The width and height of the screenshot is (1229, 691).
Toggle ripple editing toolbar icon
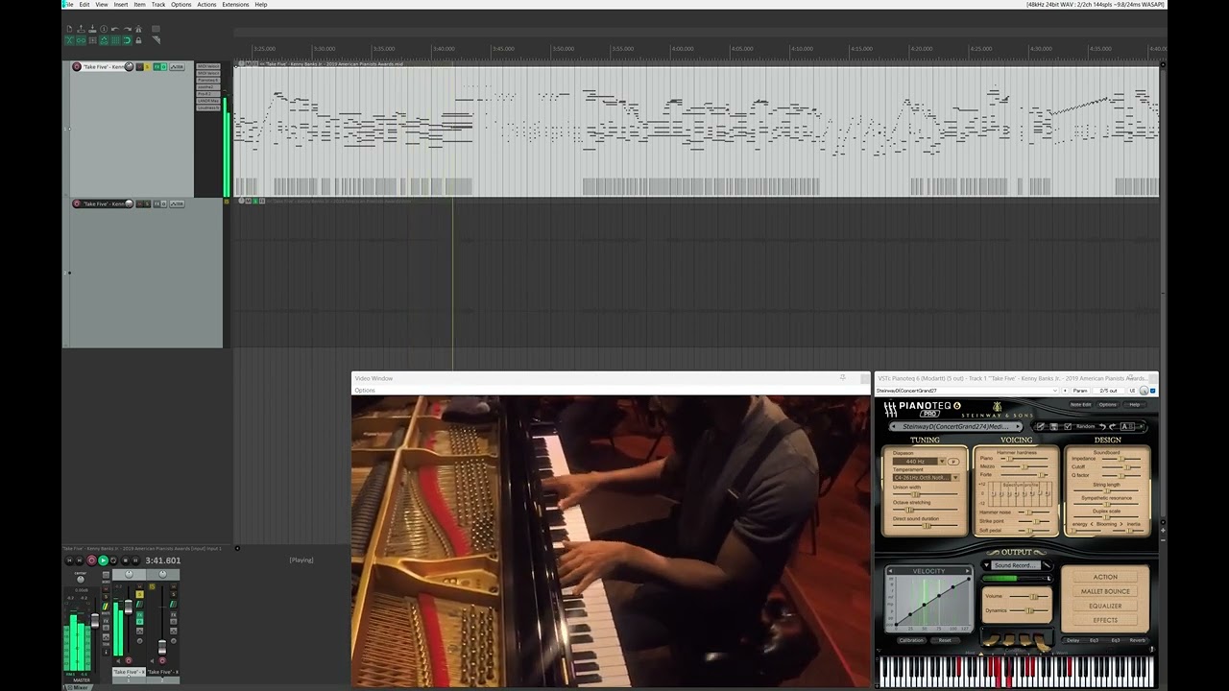(92, 40)
